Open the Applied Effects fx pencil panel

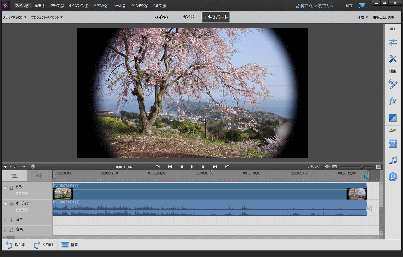(x=393, y=84)
